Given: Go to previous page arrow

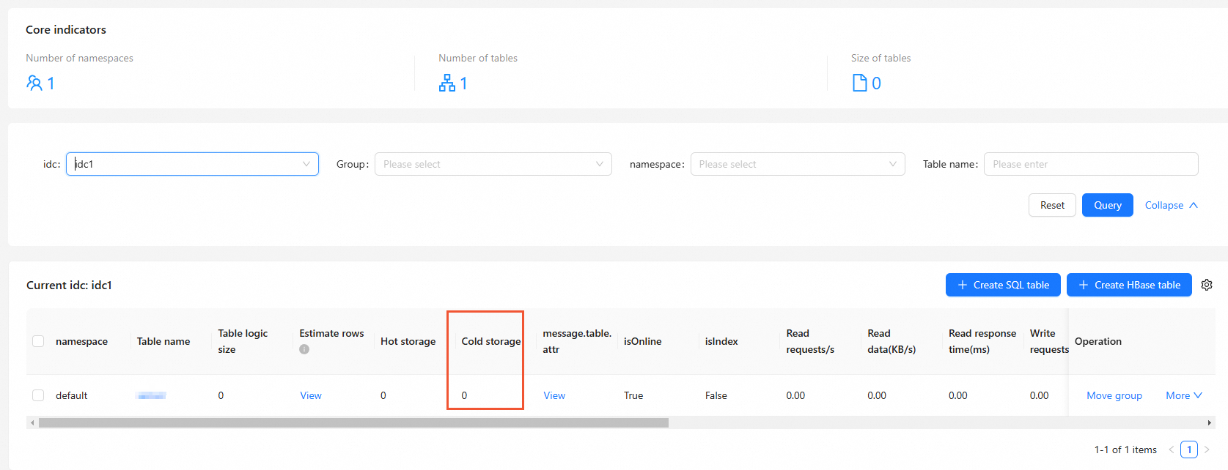Looking at the screenshot, I should [x=1172, y=450].
